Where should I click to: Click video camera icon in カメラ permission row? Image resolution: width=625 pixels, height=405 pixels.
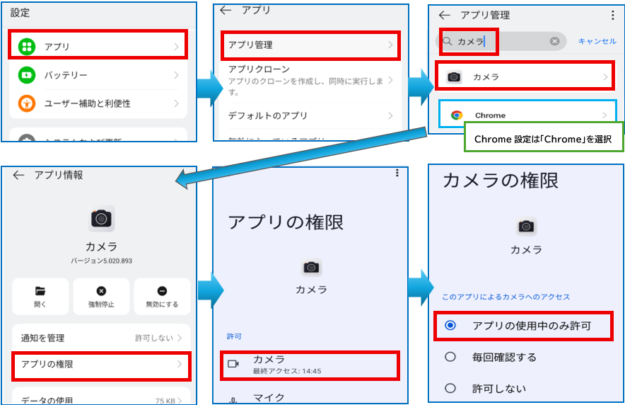pos(233,364)
